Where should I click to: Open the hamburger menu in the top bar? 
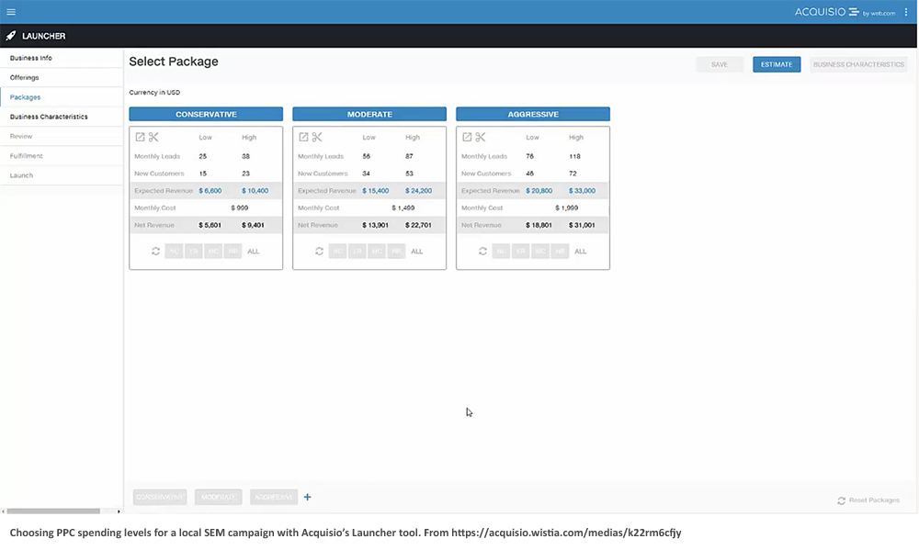click(11, 12)
